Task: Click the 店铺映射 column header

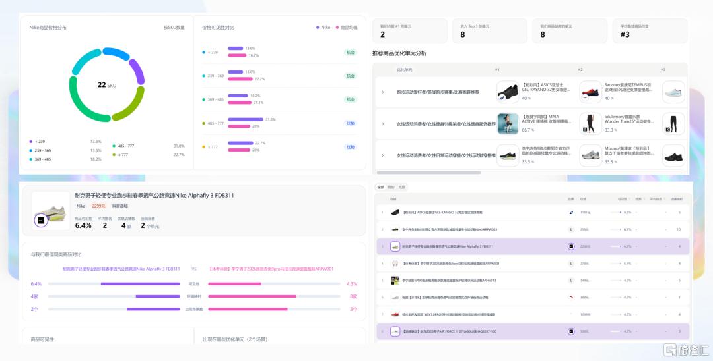Action: [677, 199]
